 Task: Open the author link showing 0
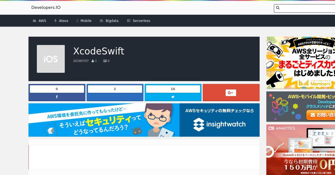[96, 61]
